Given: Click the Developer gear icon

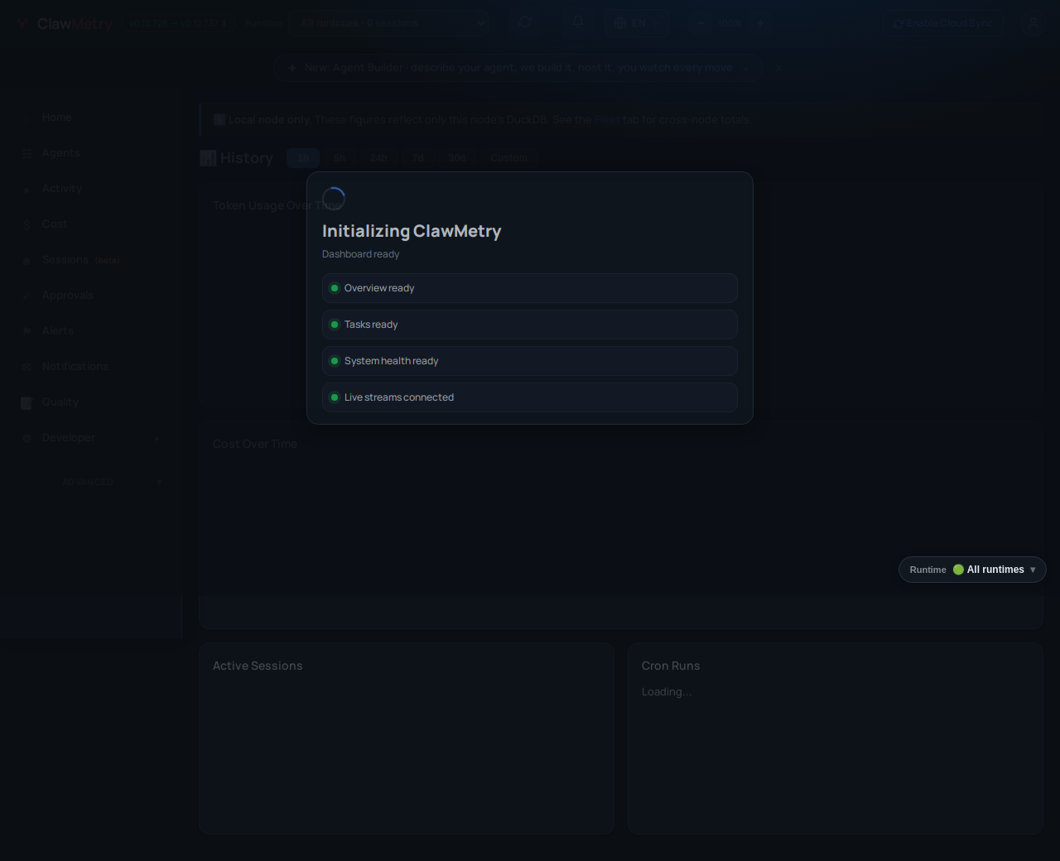Looking at the screenshot, I should pyautogui.click(x=26, y=438).
